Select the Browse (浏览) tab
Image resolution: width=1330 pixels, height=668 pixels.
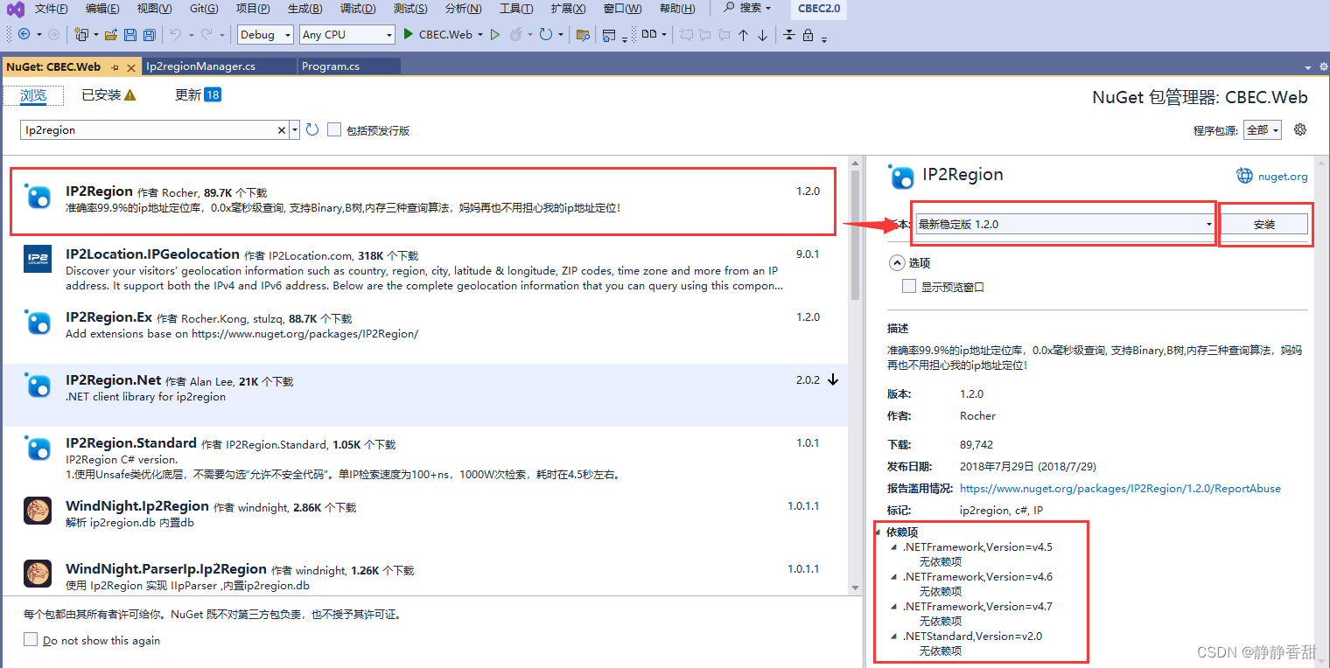(x=33, y=95)
